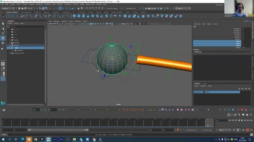This screenshot has width=254, height=142.
Task: Toggle snap to grids
Action: [x=87, y=8]
